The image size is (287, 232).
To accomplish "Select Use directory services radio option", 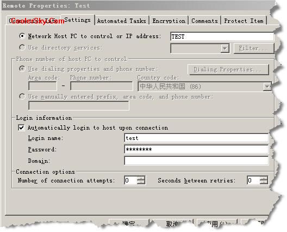I will [x=22, y=47].
